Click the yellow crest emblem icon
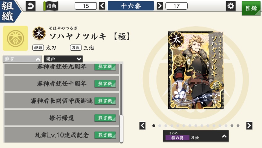 coord(15,38)
